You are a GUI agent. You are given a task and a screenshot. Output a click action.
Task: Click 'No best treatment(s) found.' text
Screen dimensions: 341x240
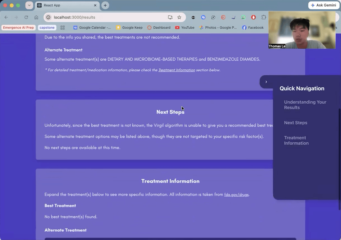[x=71, y=217]
